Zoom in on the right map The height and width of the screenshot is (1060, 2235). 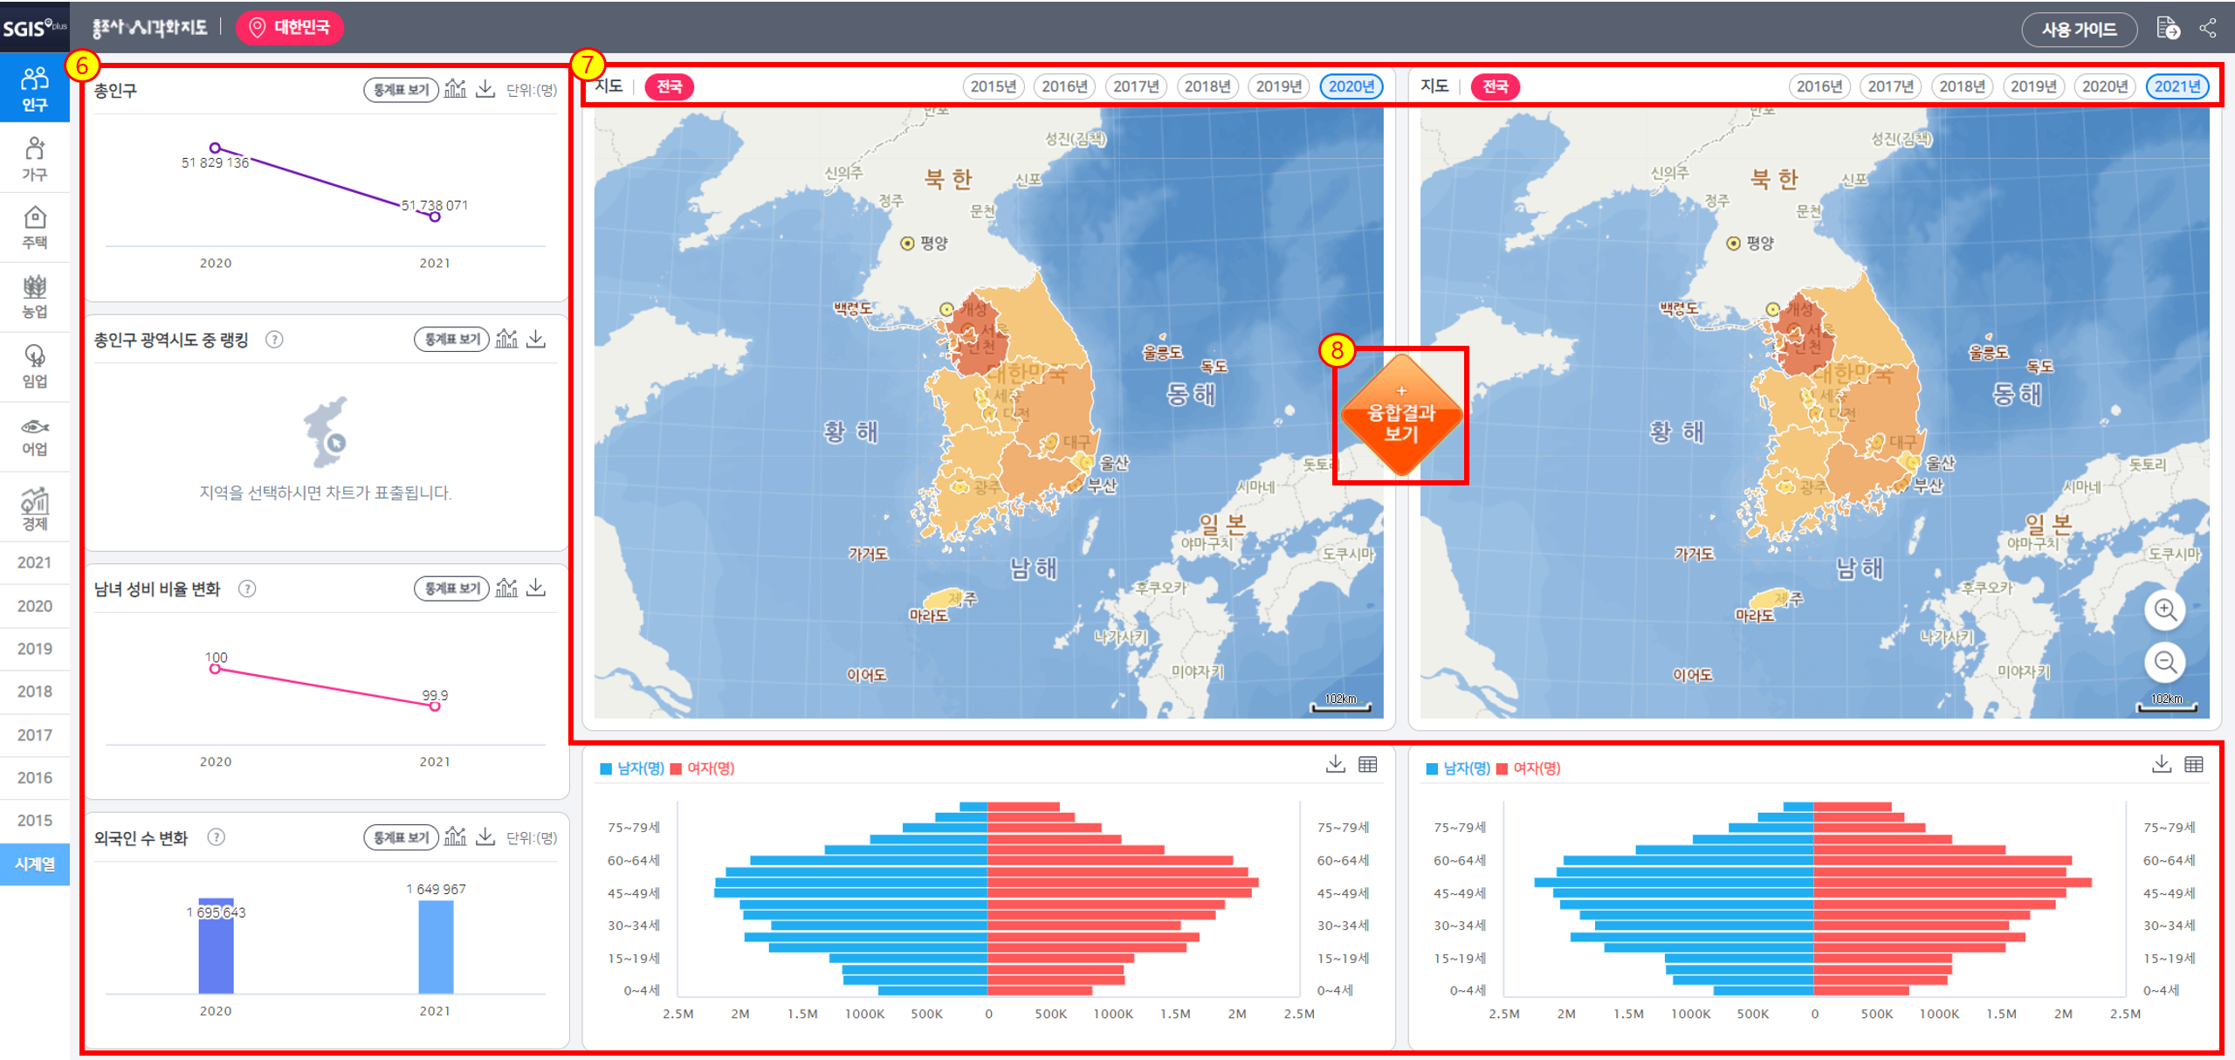(2164, 609)
